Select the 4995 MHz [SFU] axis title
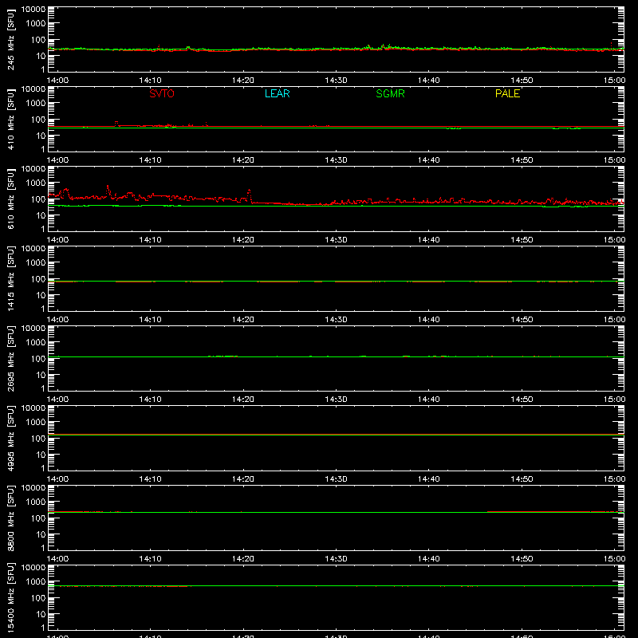Viewport: 638px width, 638px height. coord(10,438)
